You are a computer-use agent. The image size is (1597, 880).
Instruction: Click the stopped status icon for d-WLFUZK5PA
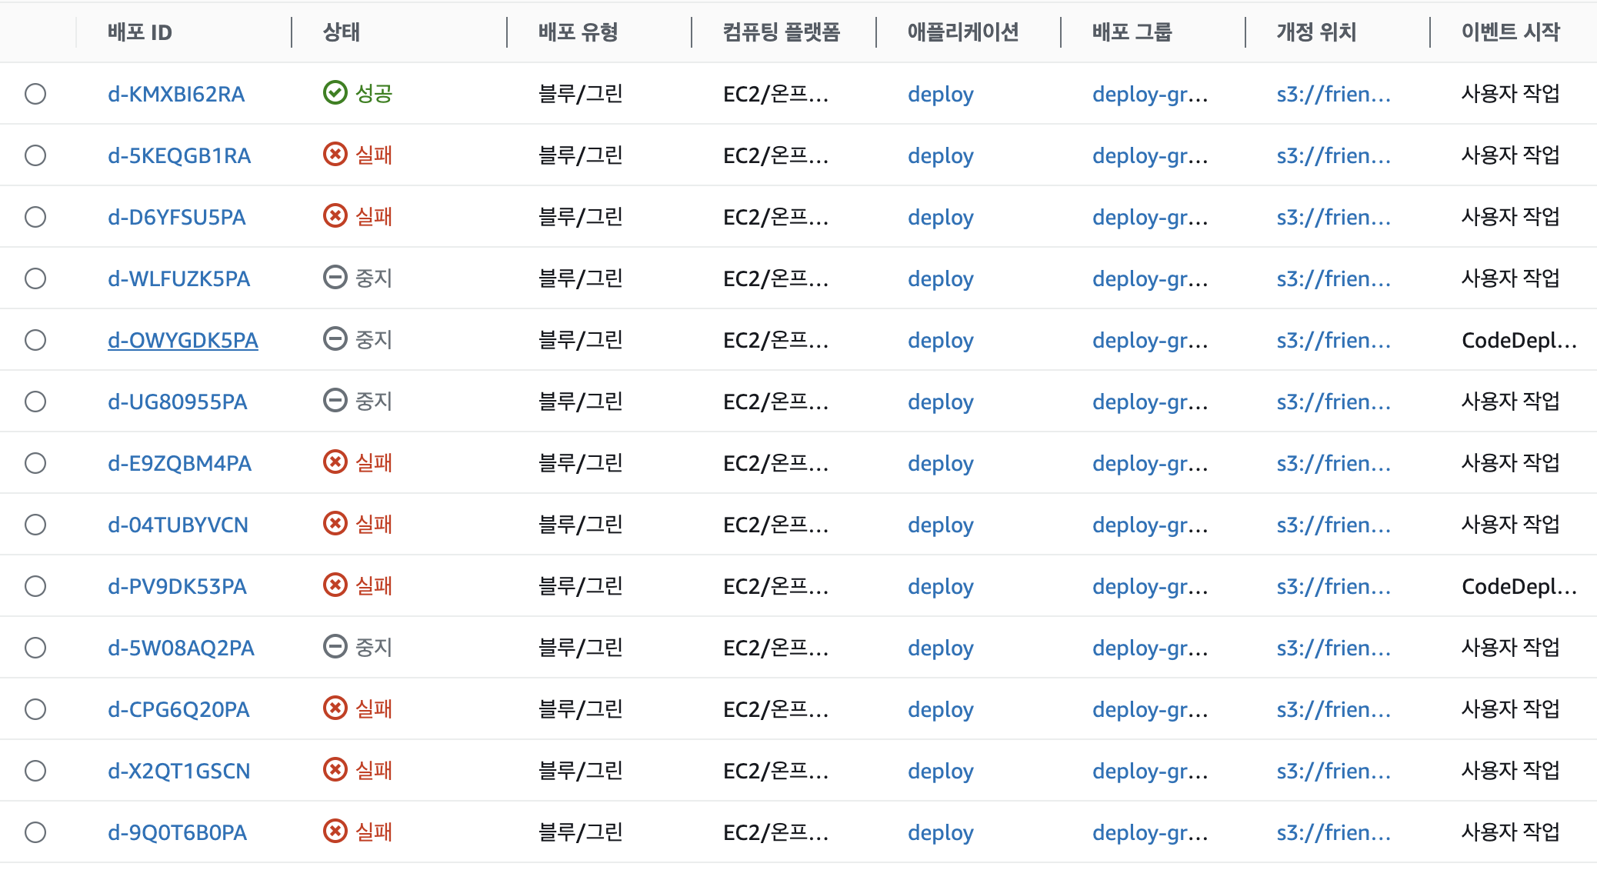point(335,278)
